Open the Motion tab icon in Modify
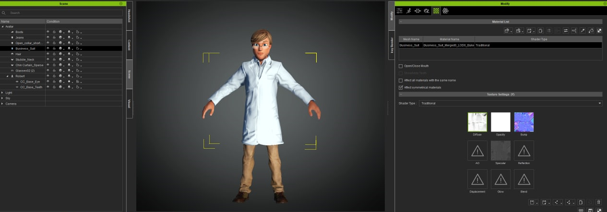 click(x=409, y=11)
